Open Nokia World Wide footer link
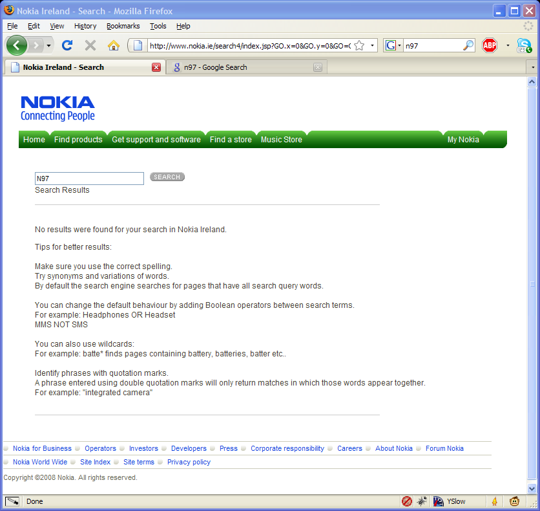The image size is (540, 511). [x=40, y=462]
